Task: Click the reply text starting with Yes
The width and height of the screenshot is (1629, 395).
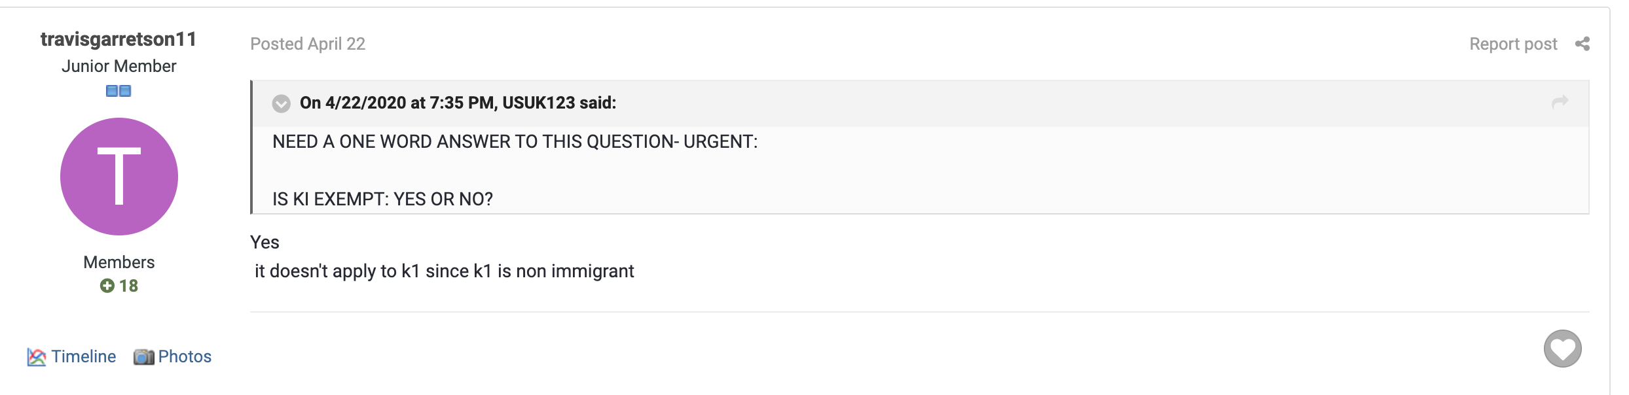Action: (265, 243)
